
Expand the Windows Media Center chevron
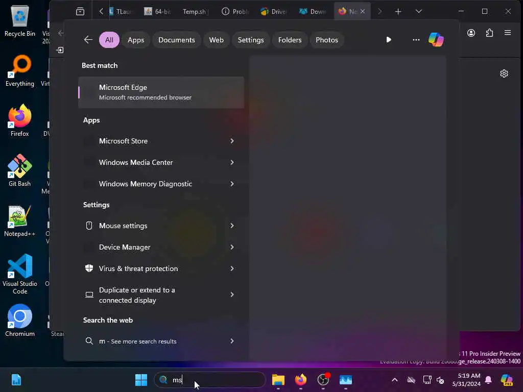pyautogui.click(x=232, y=162)
